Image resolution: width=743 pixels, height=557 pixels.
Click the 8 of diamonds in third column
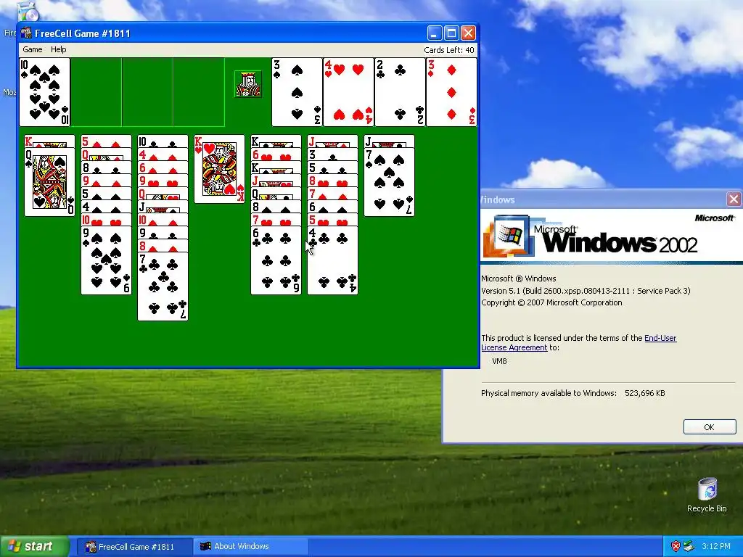tap(163, 247)
